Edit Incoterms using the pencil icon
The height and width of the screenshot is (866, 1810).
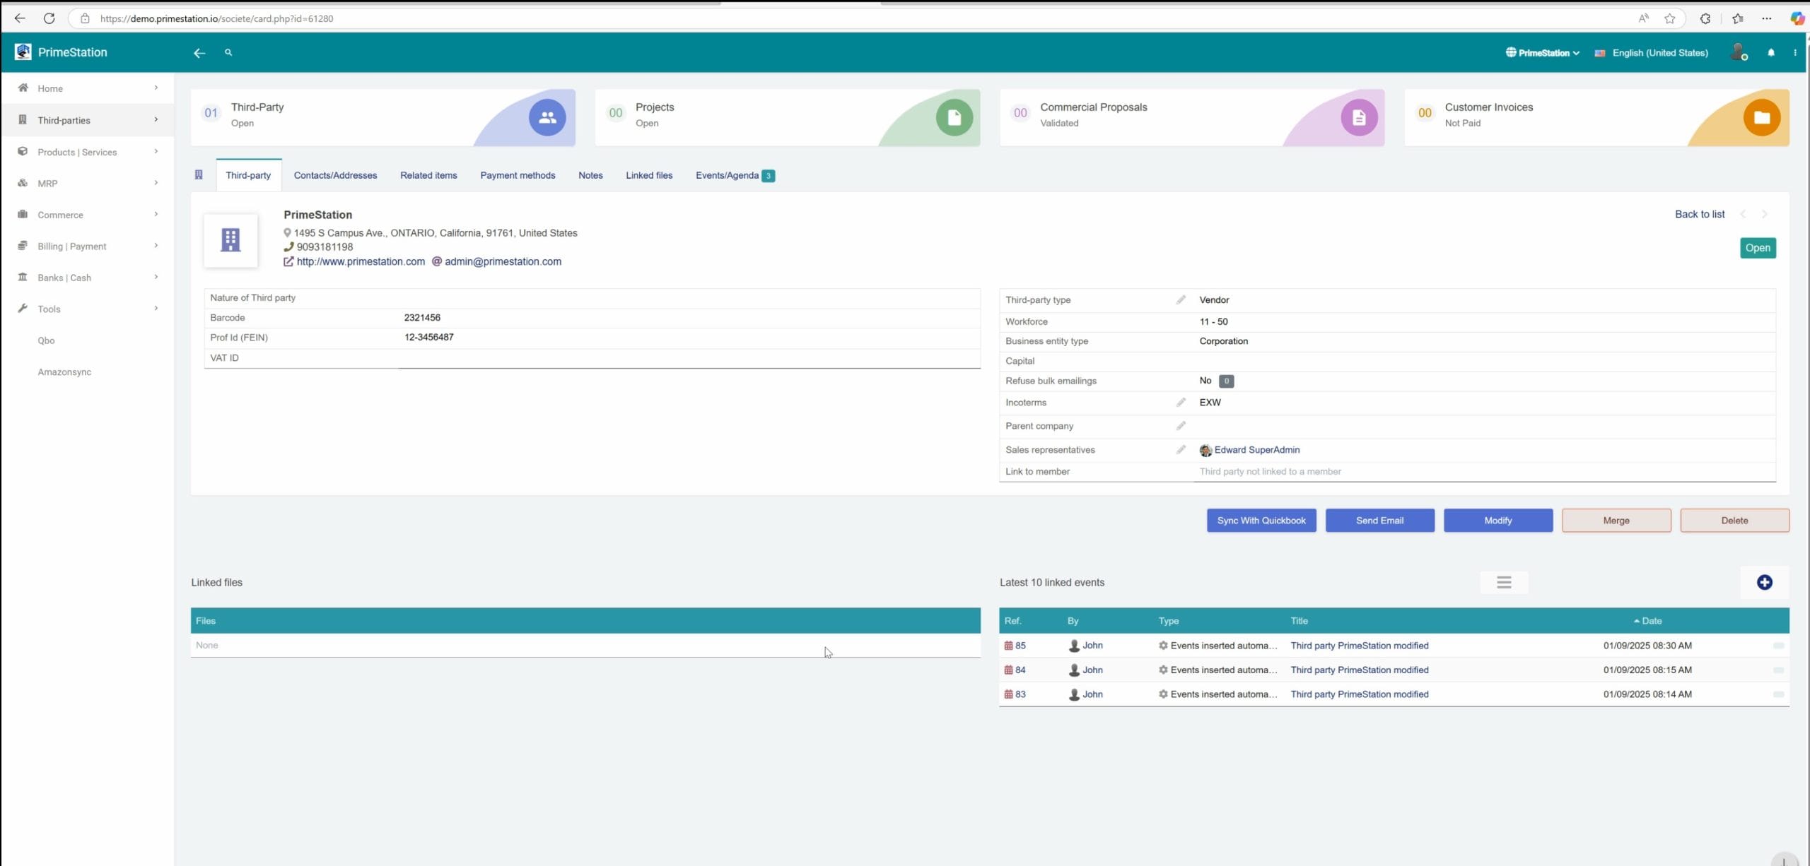(x=1180, y=402)
